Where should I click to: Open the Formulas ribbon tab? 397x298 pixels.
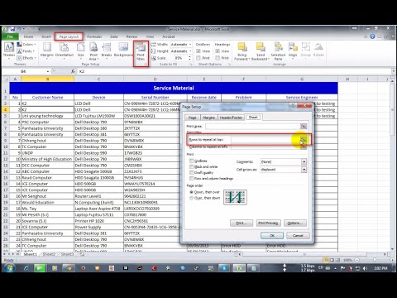[x=94, y=36]
